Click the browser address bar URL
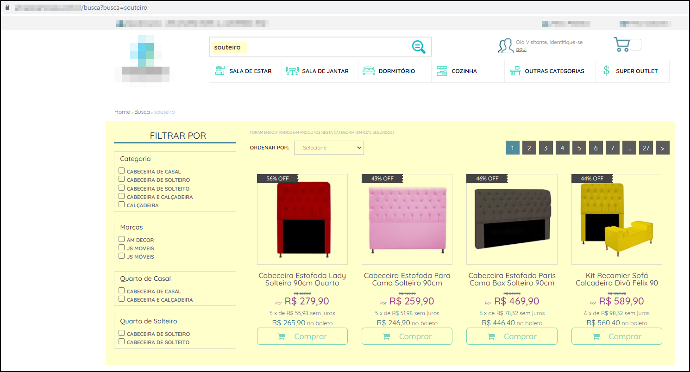Screen dimensions: 690x372 click(81, 8)
